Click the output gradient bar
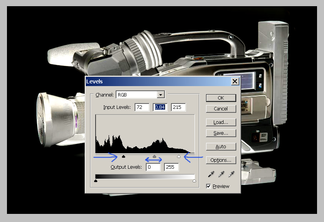 pos(145,176)
